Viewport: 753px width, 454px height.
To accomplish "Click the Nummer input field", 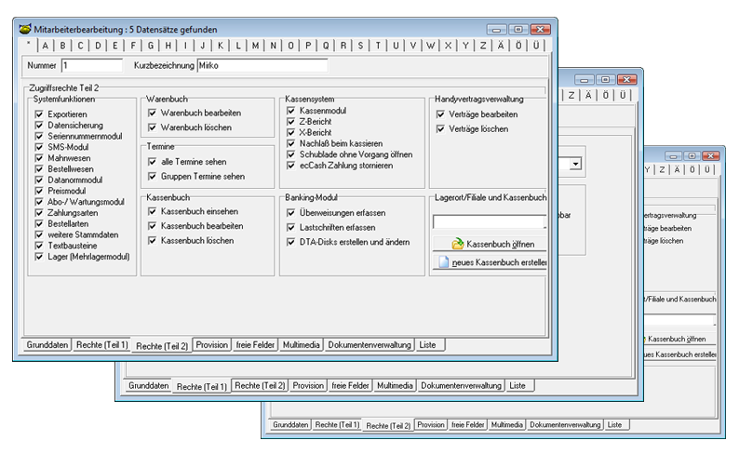I will pyautogui.click(x=92, y=65).
